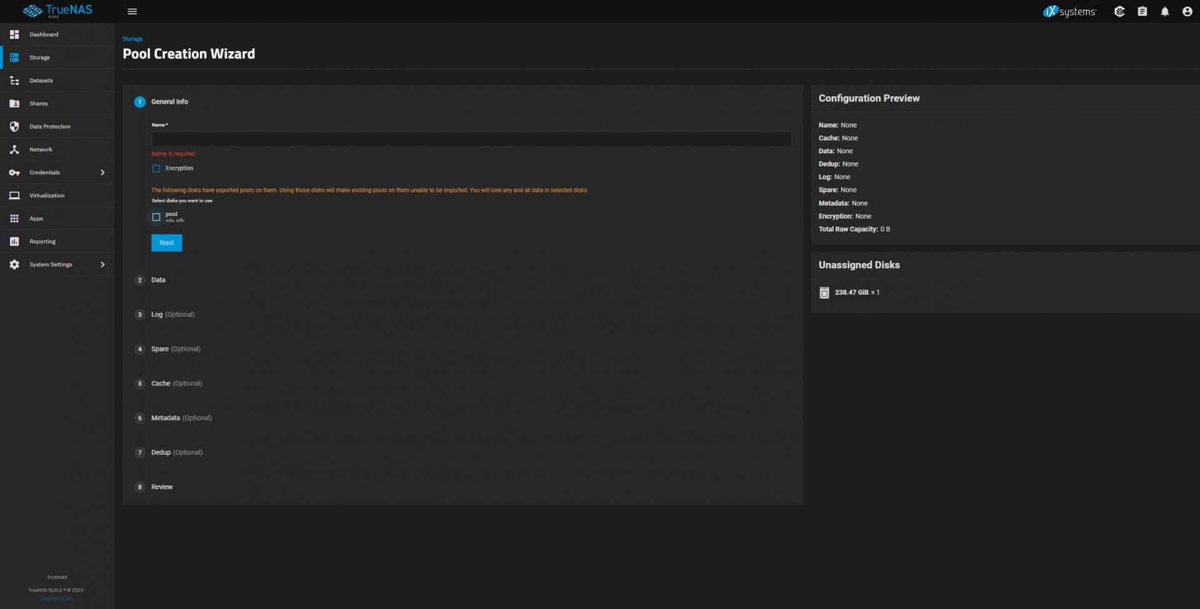
Task: Open the notifications bell icon
Action: (1164, 11)
